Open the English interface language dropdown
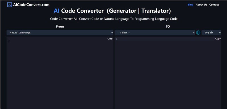This screenshot has width=227, height=109. tap(211, 33)
